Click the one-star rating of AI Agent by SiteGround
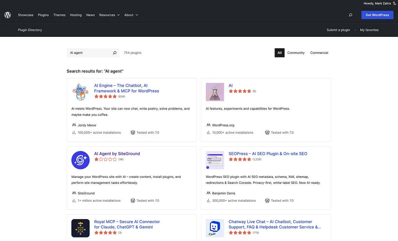The image size is (398, 241). (105, 159)
